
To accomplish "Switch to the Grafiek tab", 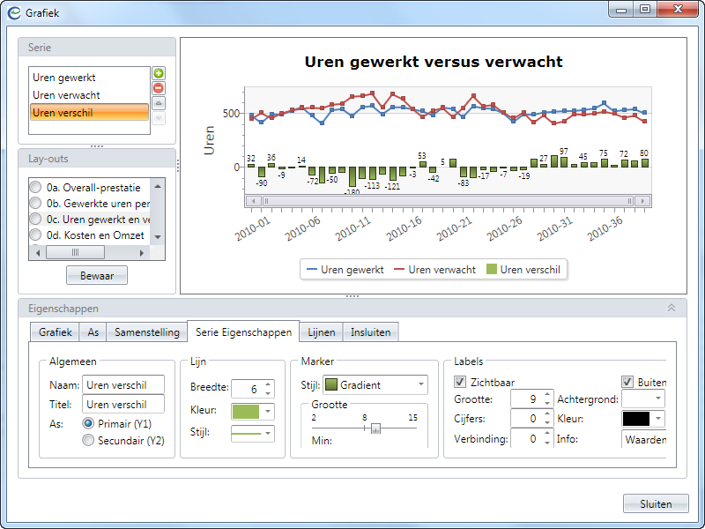I will (x=56, y=332).
